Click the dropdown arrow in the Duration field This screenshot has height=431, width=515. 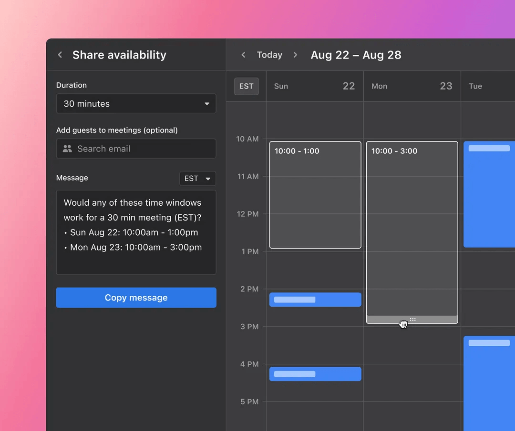pos(207,104)
